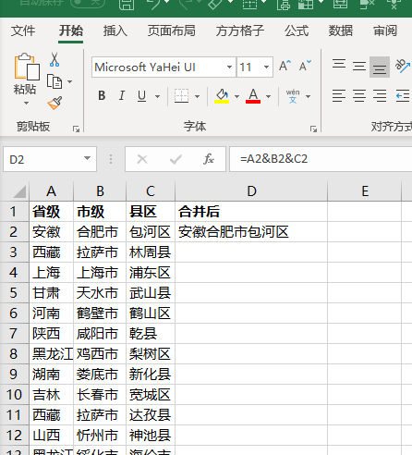Click the Cut scissors icon
Screen dimensions: 412x455
(x=55, y=59)
